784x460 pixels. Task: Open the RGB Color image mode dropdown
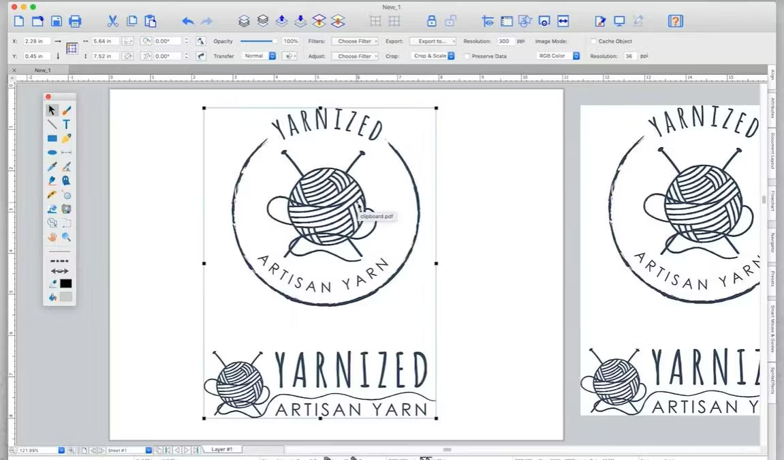557,56
